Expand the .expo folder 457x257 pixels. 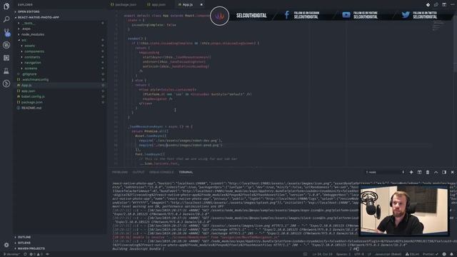[26, 29]
